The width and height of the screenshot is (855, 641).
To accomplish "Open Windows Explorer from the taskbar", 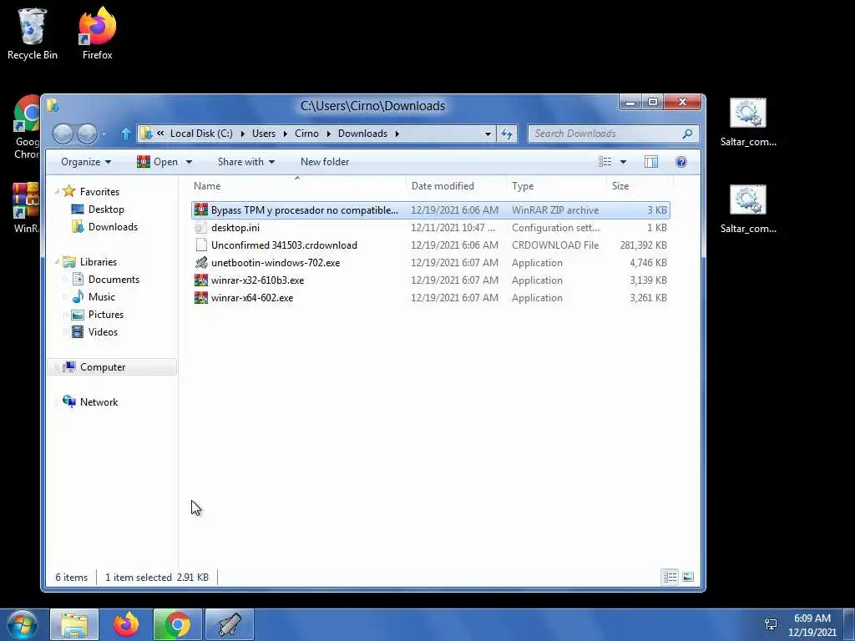I will (x=74, y=624).
